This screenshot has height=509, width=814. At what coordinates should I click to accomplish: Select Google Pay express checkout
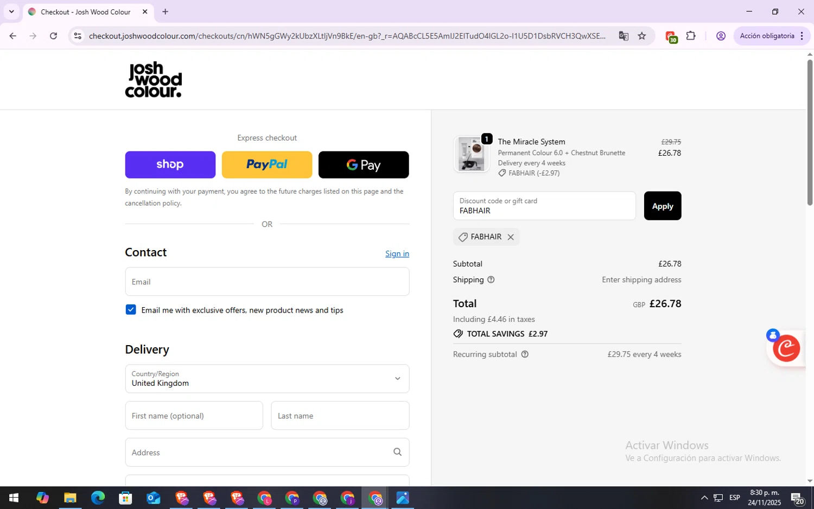[x=364, y=165]
